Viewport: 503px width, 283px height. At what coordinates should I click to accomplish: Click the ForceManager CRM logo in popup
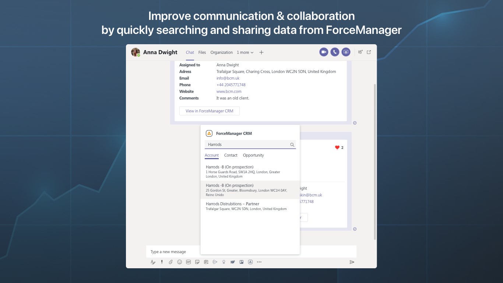pos(209,133)
